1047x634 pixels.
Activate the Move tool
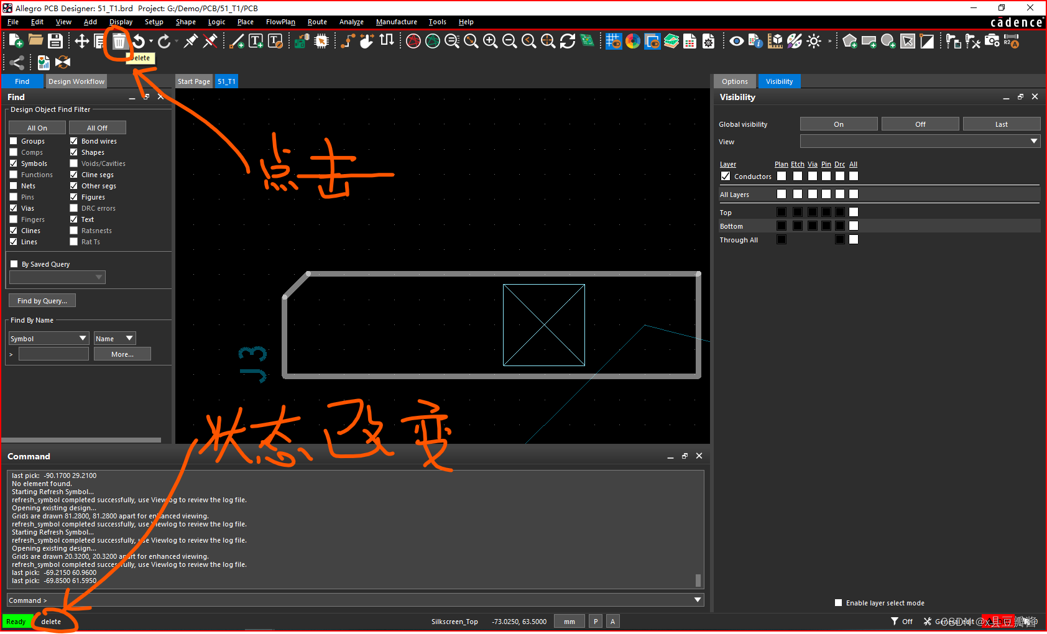point(81,41)
